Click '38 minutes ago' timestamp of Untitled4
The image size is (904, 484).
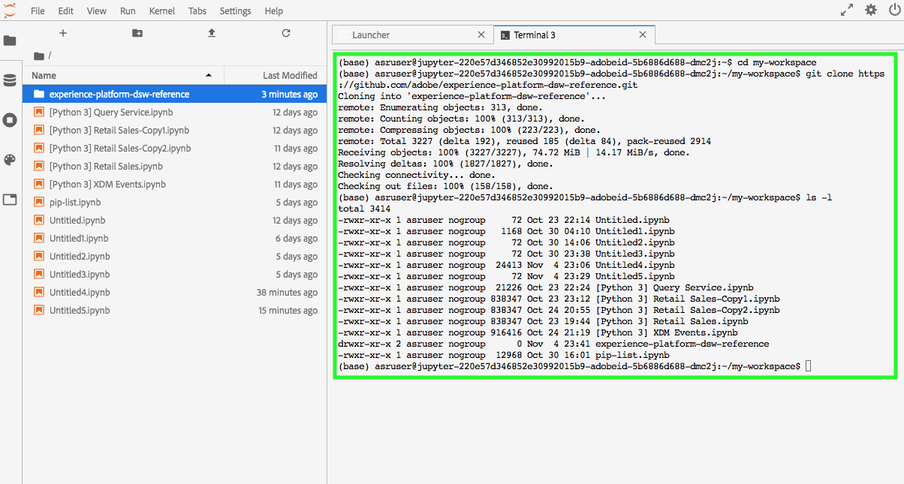288,293
